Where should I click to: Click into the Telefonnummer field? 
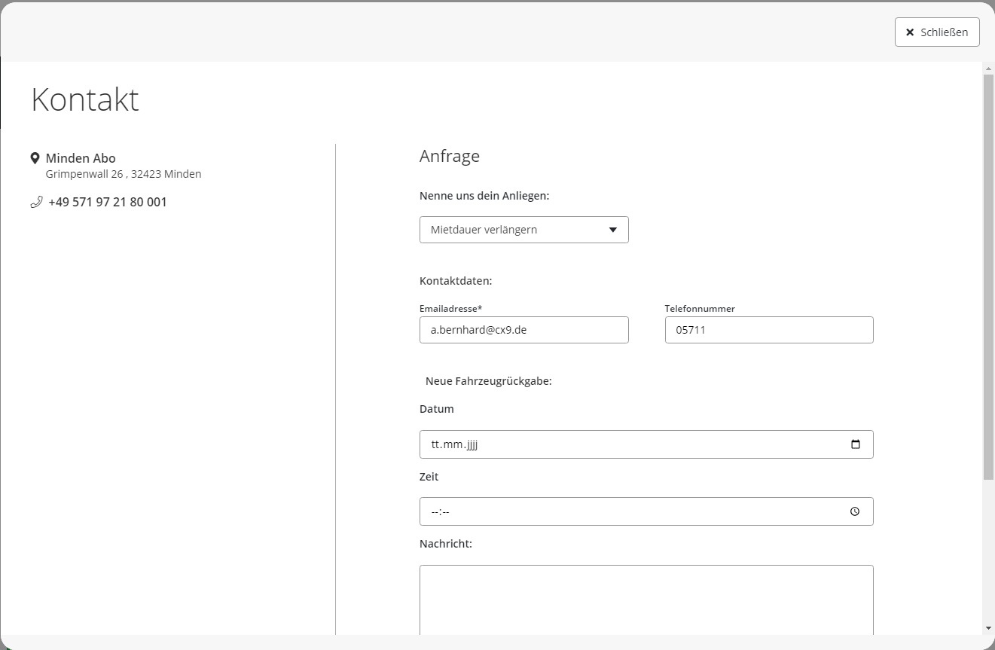tap(768, 330)
